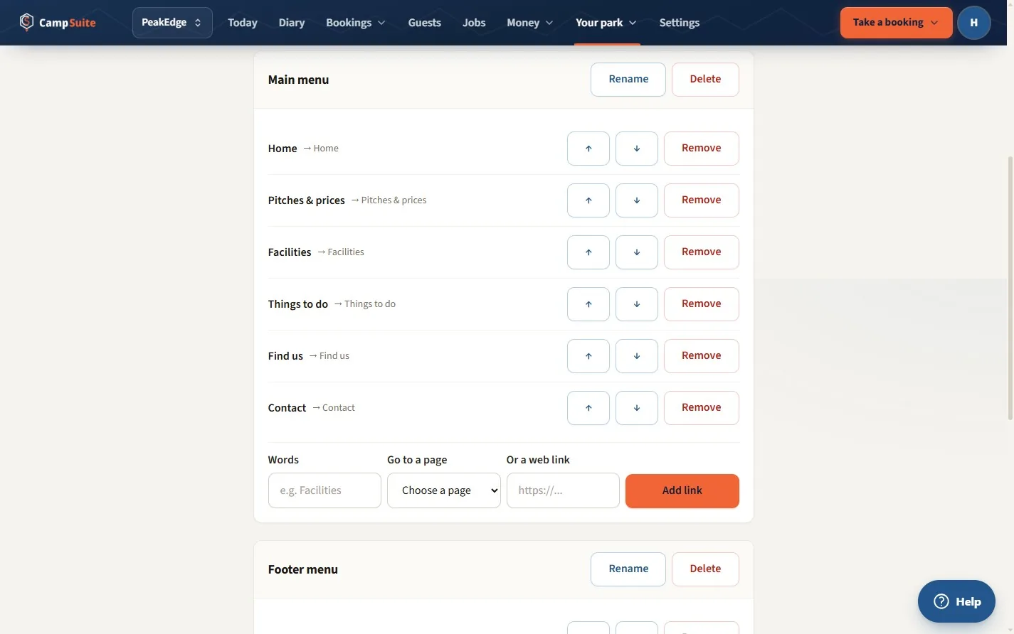This screenshot has width=1014, height=634.
Task: Open the Help widget
Action: point(956,601)
